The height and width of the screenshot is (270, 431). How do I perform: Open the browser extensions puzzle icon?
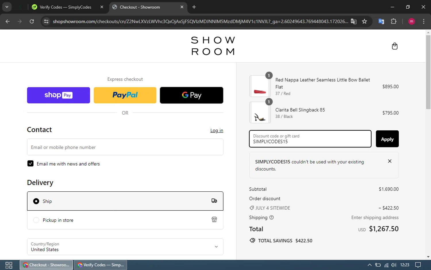click(x=394, y=21)
